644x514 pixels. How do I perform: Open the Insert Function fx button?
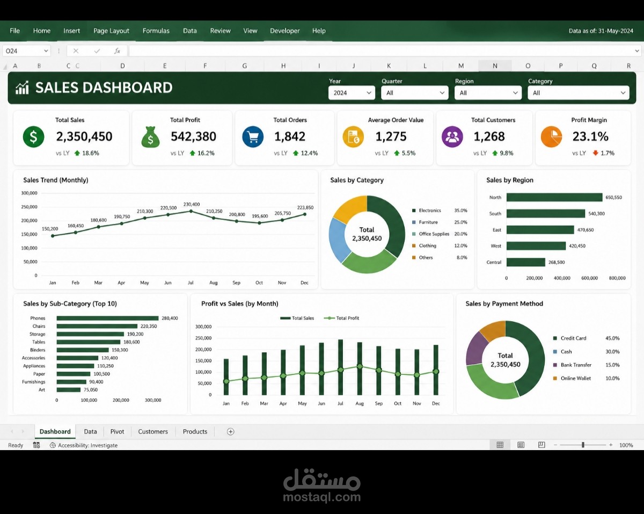click(x=117, y=51)
